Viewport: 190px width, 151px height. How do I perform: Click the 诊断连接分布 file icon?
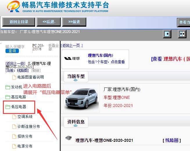(14, 127)
